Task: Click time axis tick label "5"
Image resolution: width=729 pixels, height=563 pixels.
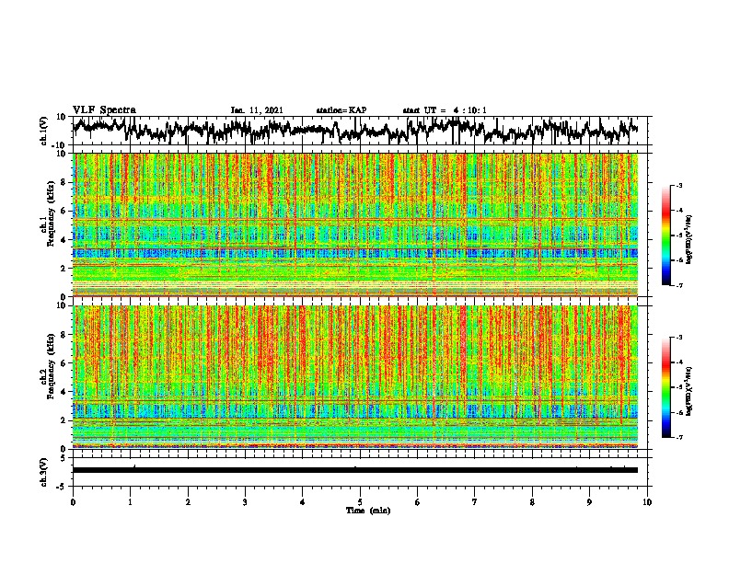Action: click(x=360, y=502)
